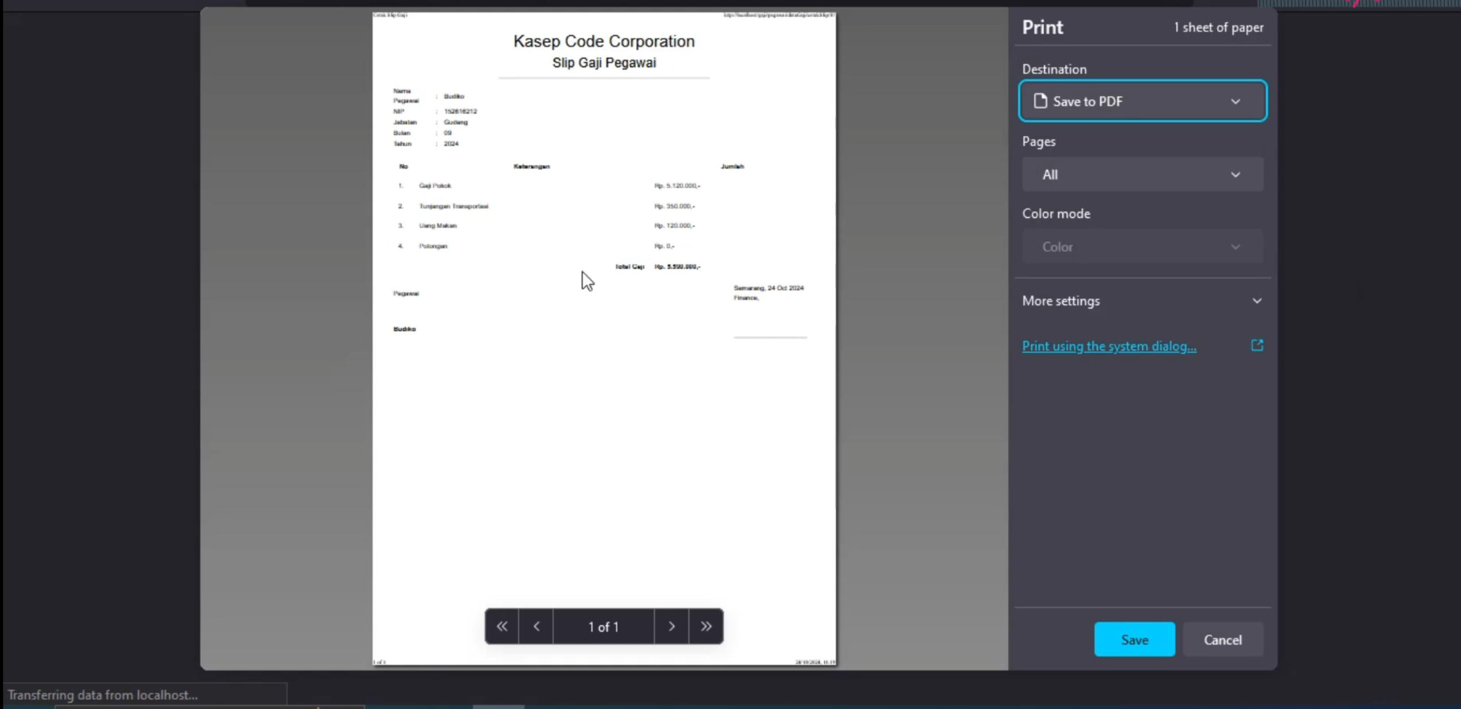The image size is (1461, 709).
Task: Open the Color mode dropdown
Action: tap(1142, 247)
